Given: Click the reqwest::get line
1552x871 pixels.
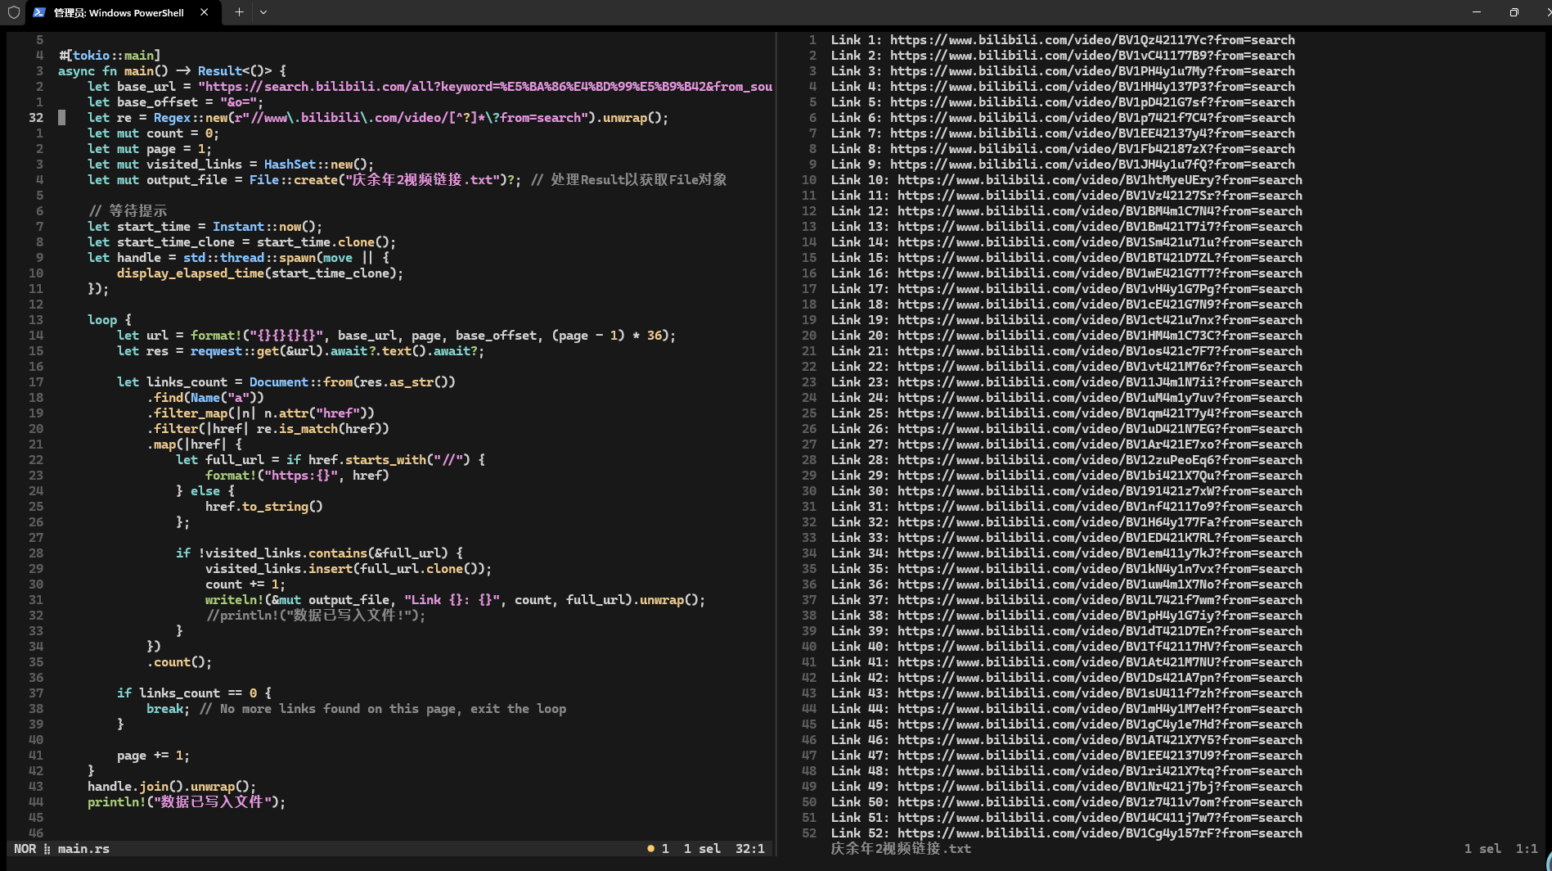Looking at the screenshot, I should 300,351.
